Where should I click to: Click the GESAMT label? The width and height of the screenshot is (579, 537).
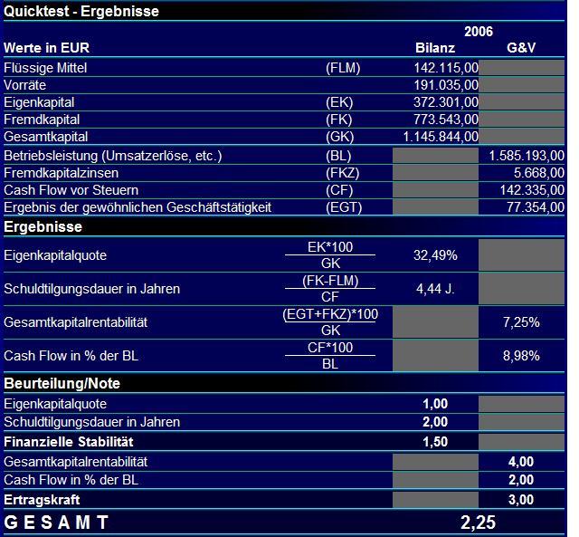click(56, 523)
